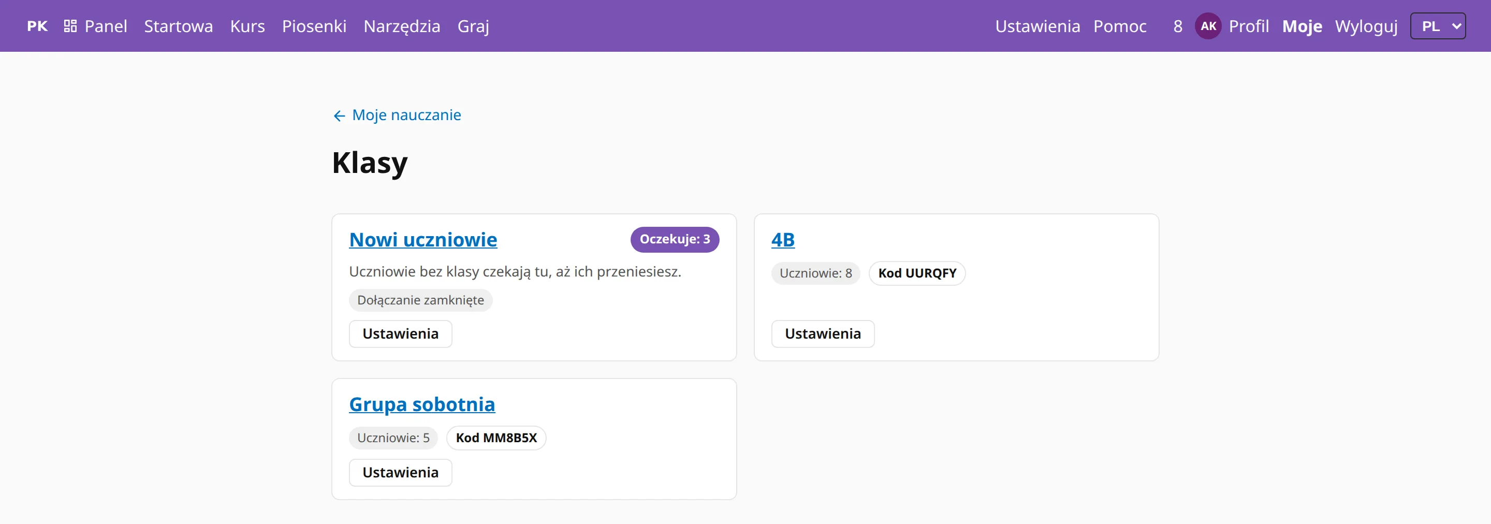Click the Dołączanie zamknięte label
Viewport: 1491px width, 524px height.
[420, 300]
